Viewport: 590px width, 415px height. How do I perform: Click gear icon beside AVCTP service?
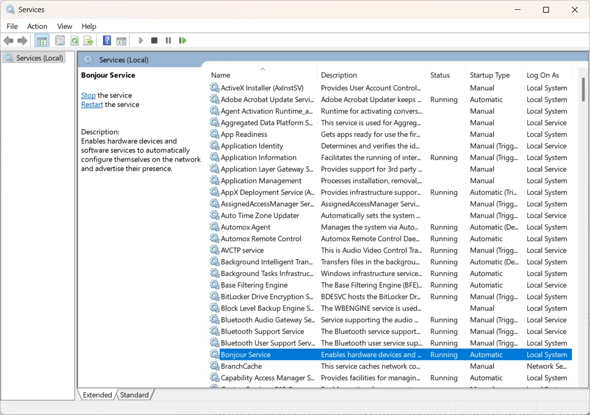pos(214,250)
